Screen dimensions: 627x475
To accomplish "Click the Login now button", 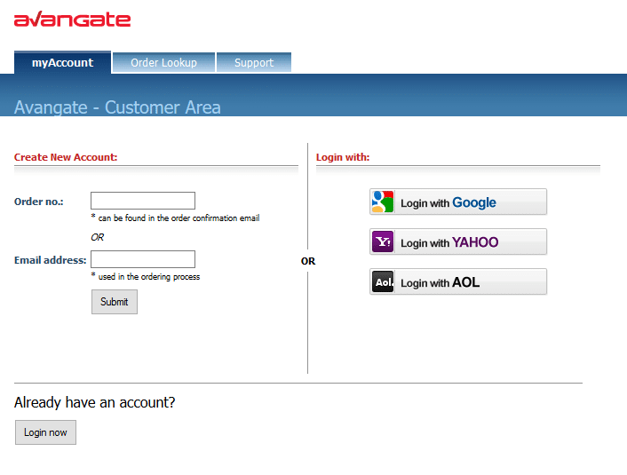I will click(45, 432).
